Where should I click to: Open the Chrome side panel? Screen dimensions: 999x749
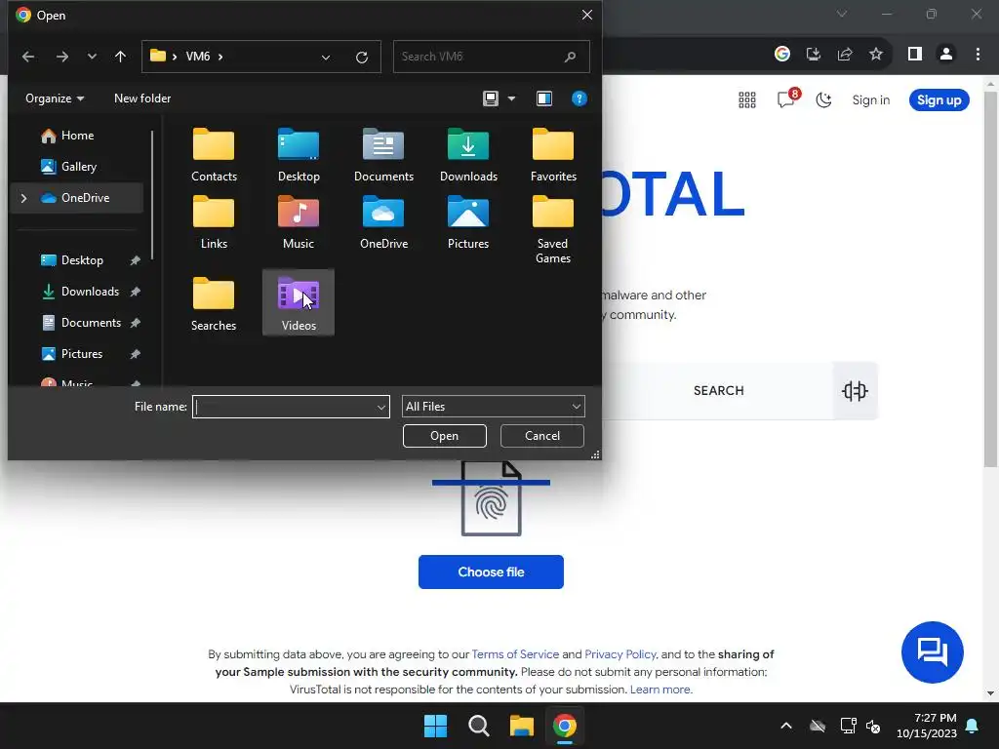click(x=915, y=55)
